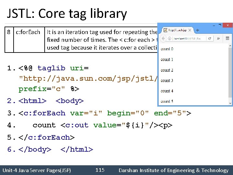Reload the page with the refresh icon
The width and height of the screenshot is (233, 175).
(x=210, y=39)
